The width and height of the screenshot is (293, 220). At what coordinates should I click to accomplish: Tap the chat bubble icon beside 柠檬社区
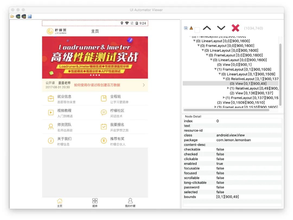pos(104,112)
